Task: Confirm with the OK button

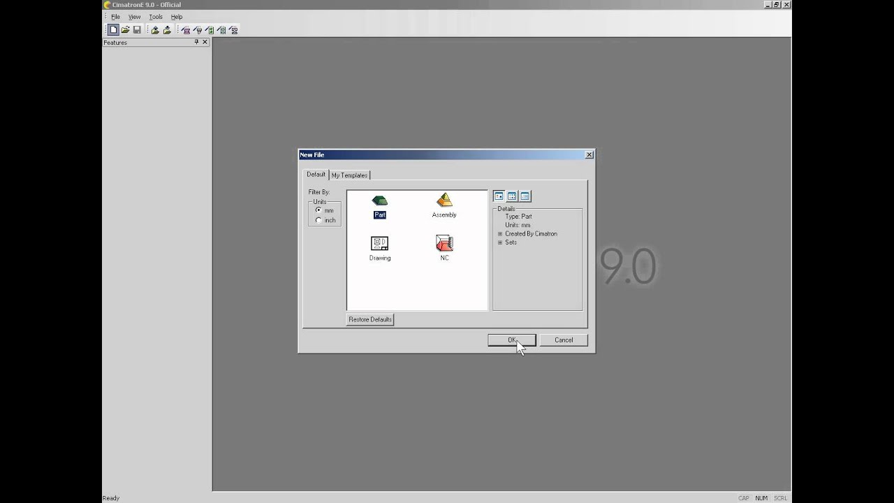Action: click(x=512, y=340)
